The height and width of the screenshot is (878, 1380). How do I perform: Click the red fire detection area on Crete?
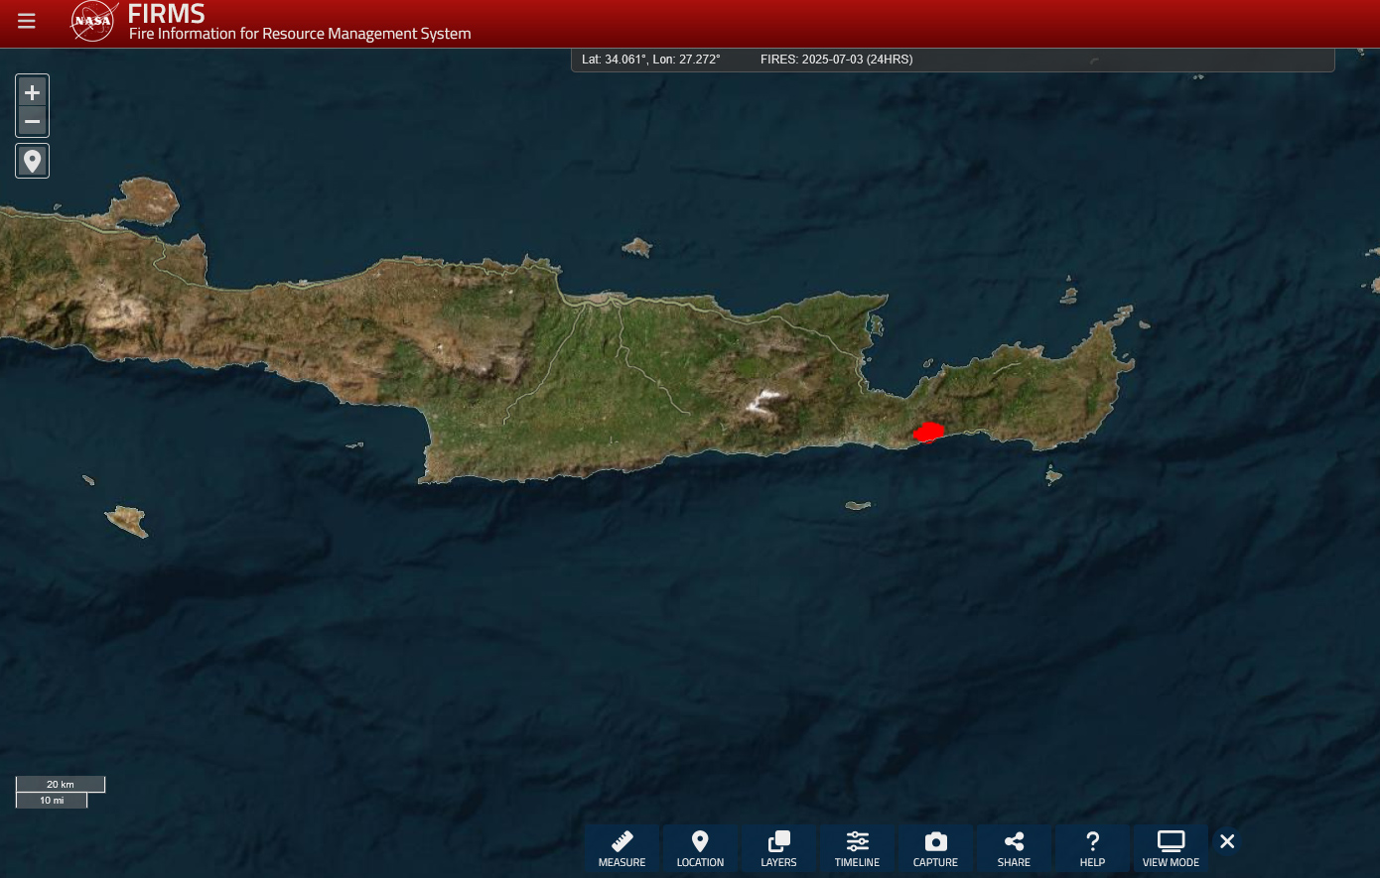pyautogui.click(x=928, y=432)
